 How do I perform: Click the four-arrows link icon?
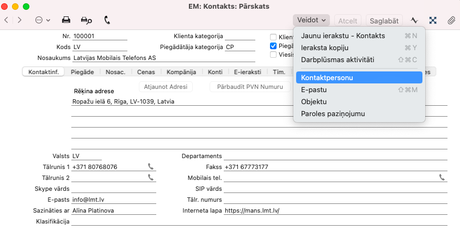[433, 20]
